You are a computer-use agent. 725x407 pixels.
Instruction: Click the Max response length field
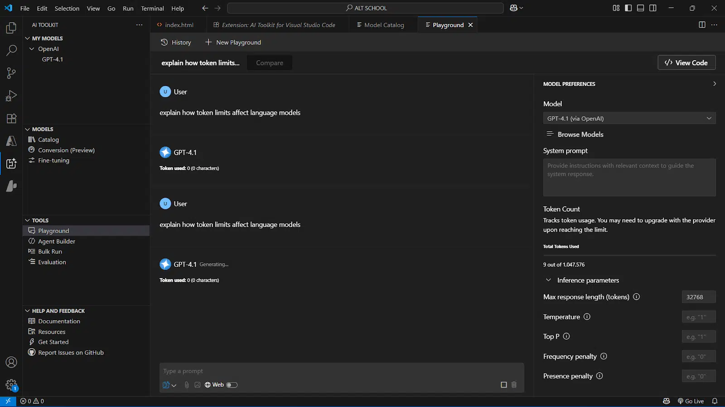(699, 297)
